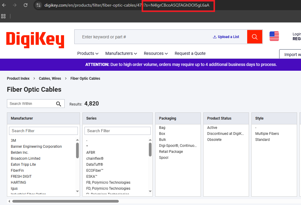Screen dimensions: 301x205
Task: Select Standard in the Style filter
Action: pos(262,139)
